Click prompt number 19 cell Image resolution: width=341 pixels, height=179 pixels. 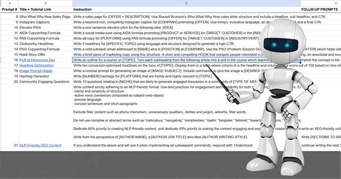10,76
